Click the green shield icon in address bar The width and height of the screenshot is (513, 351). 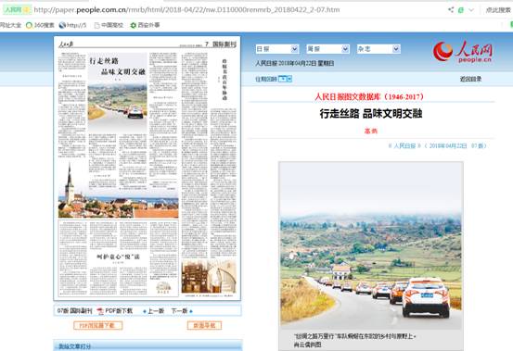click(x=461, y=10)
